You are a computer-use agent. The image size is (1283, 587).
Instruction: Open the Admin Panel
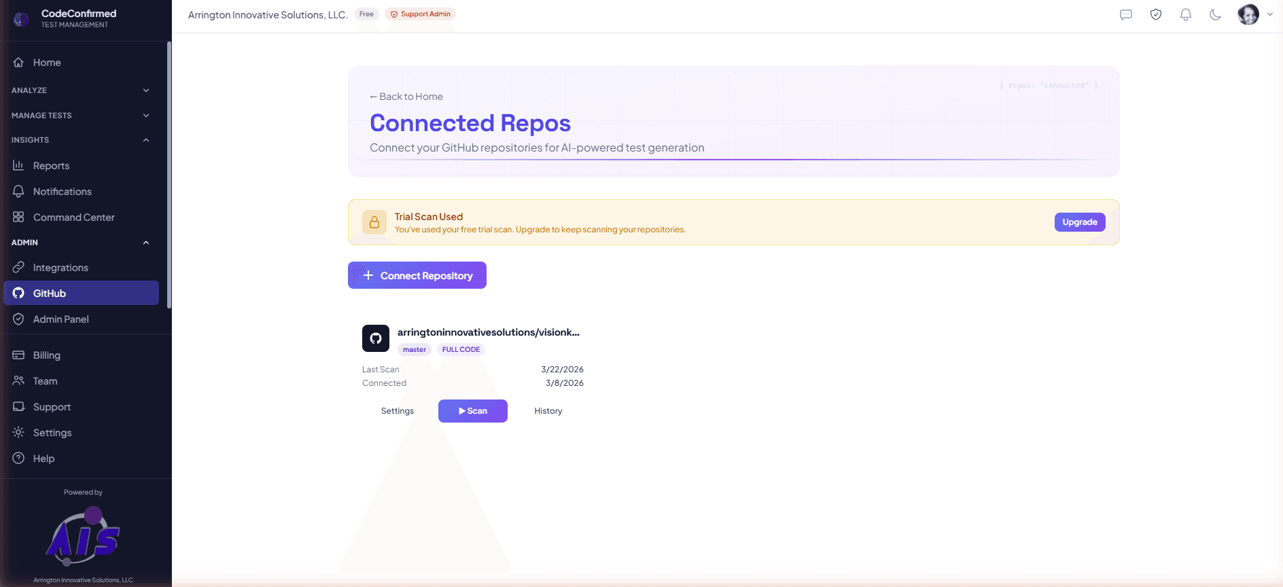60,319
